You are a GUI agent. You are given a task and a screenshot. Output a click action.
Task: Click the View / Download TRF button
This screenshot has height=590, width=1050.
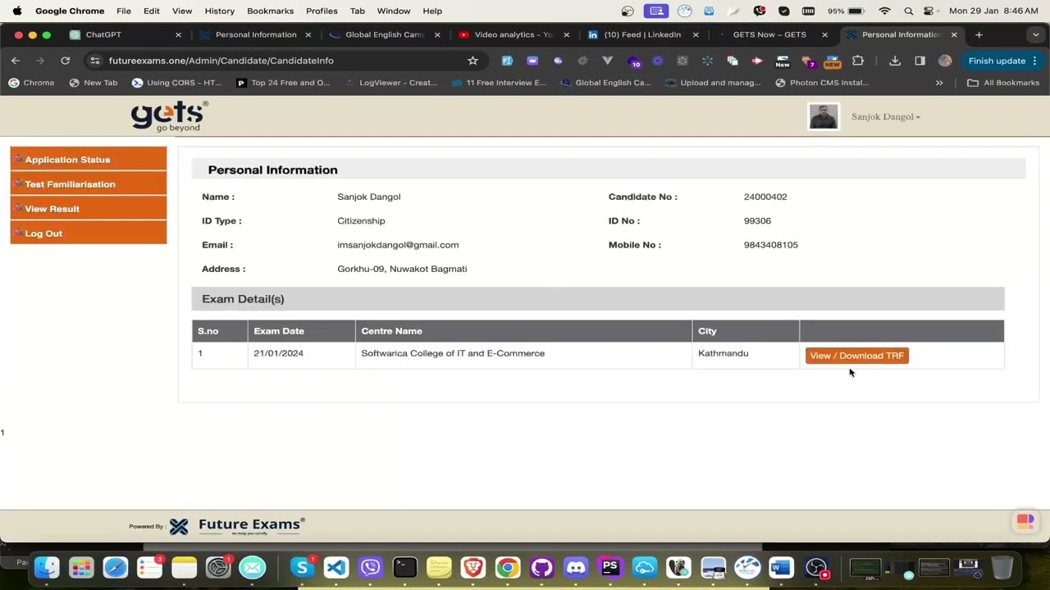856,356
